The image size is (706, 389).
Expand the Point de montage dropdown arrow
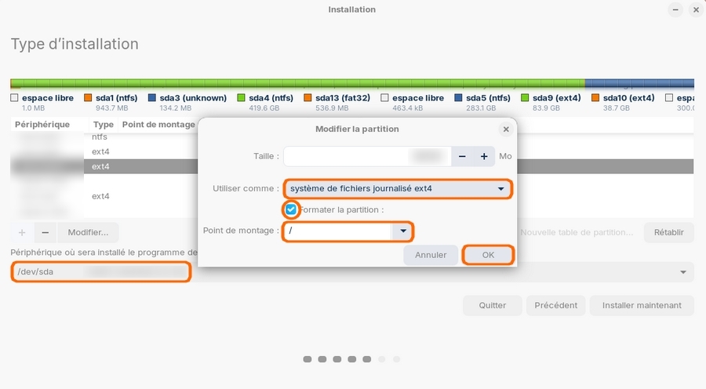[x=402, y=231]
